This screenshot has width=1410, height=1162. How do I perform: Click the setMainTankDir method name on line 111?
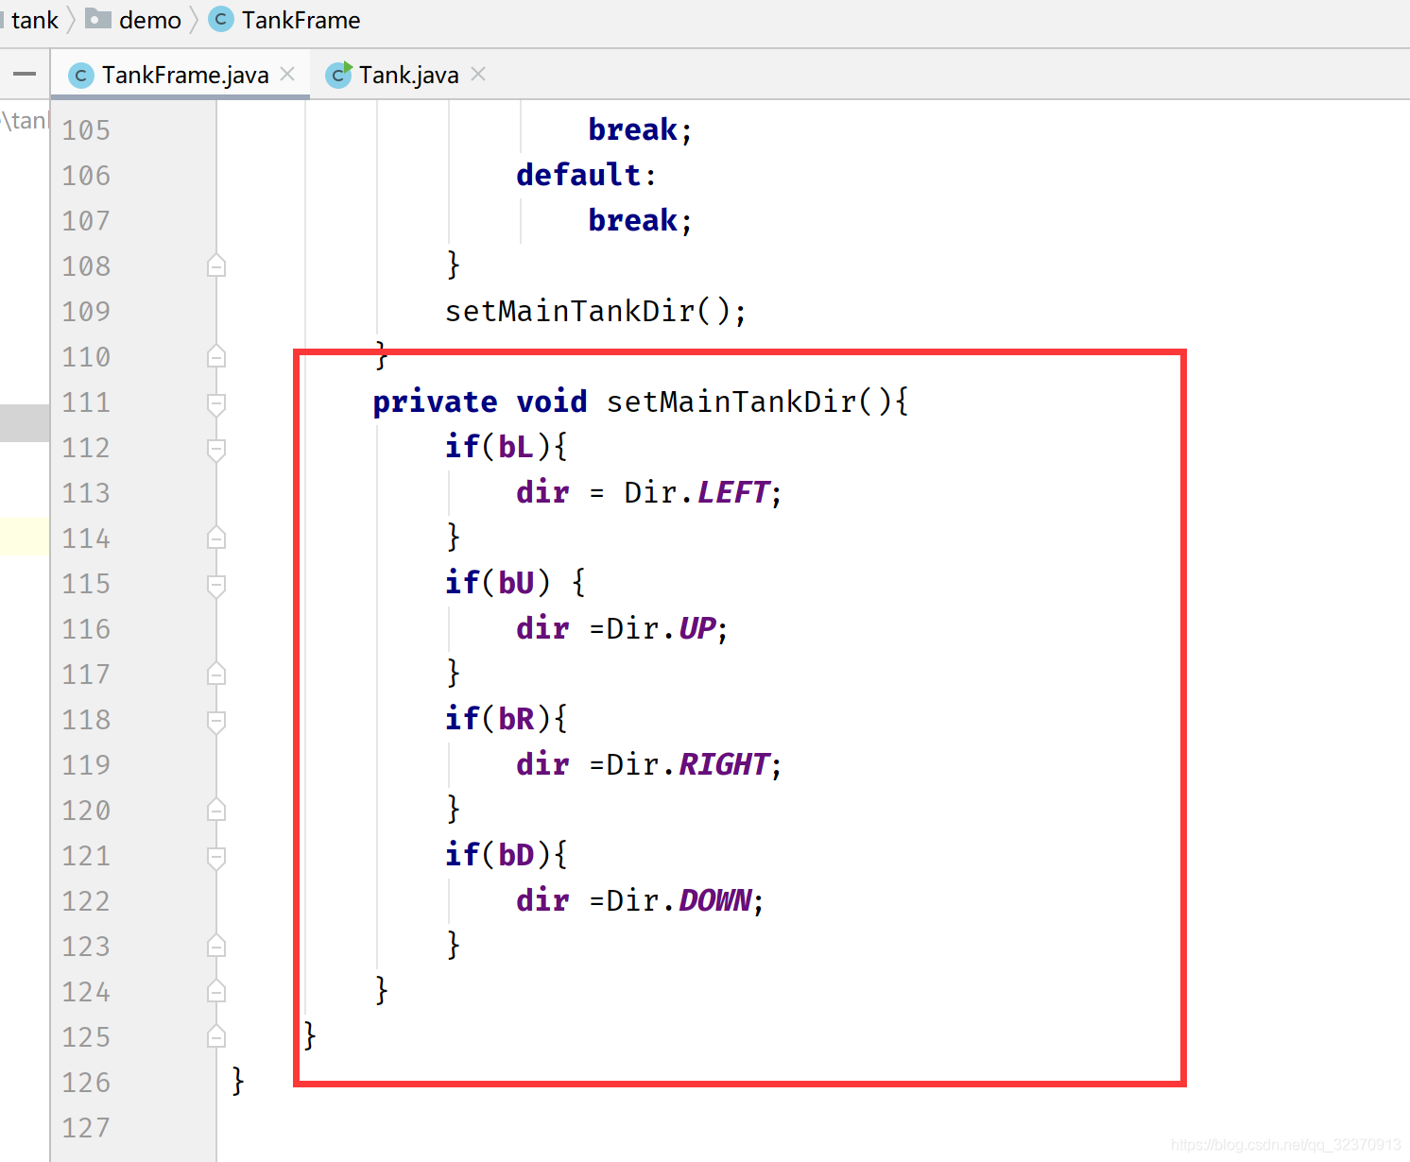[x=731, y=402]
